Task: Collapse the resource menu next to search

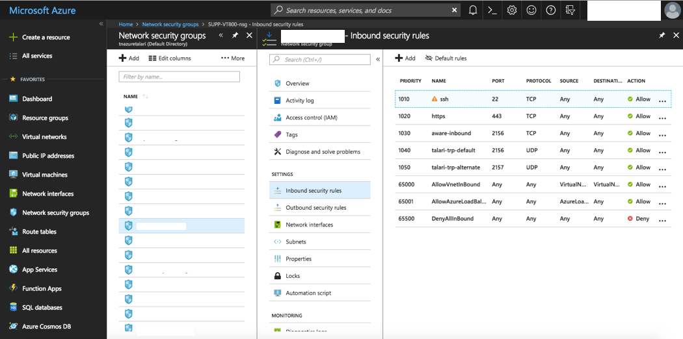Action: 378,59
